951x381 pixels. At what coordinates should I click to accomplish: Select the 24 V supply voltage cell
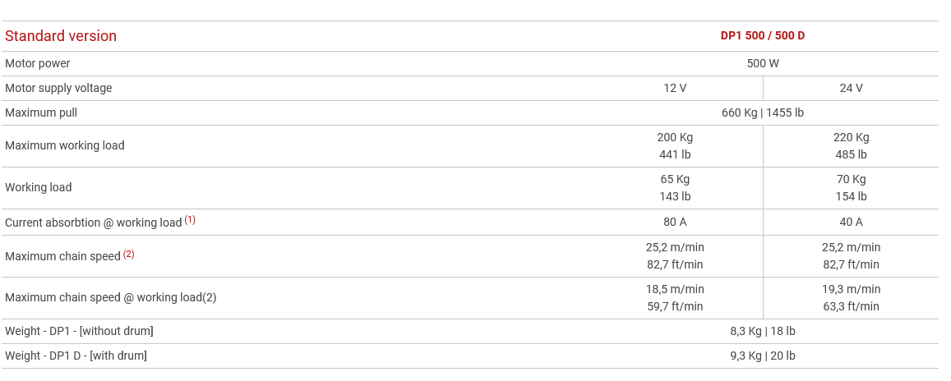[851, 88]
